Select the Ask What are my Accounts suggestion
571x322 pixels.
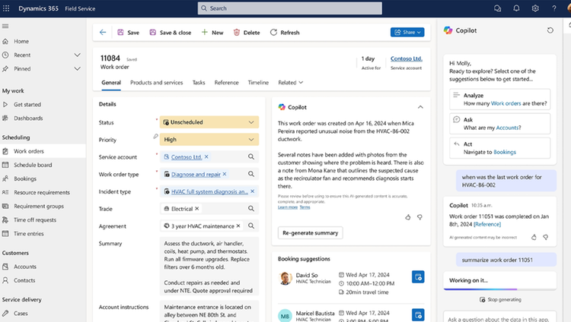(499, 124)
